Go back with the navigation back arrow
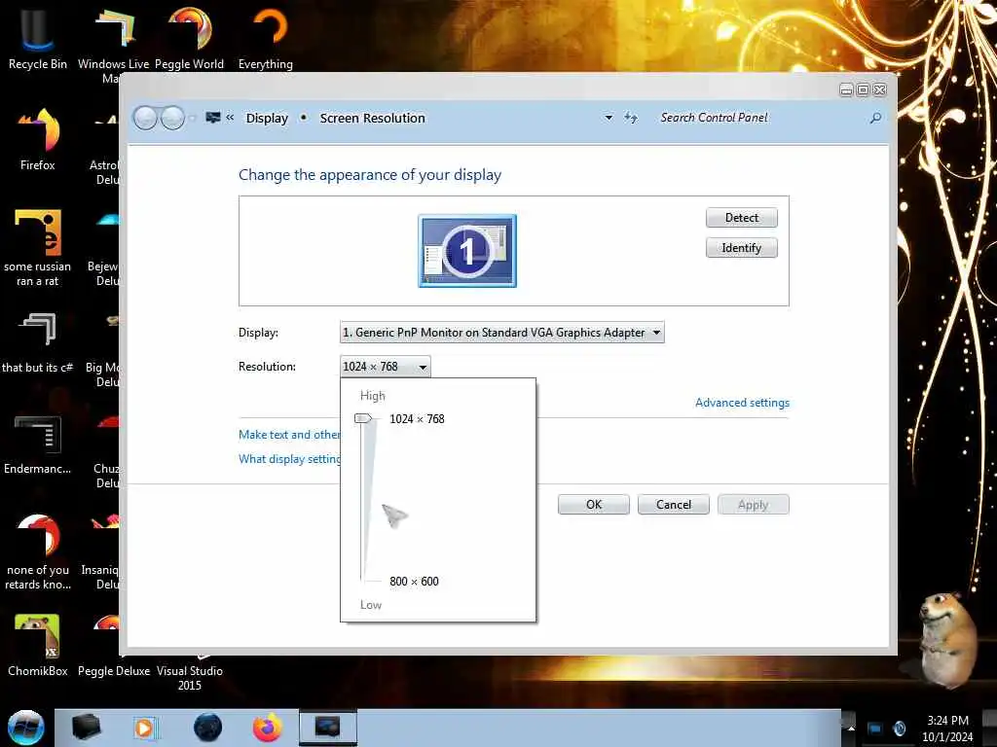 pyautogui.click(x=145, y=118)
